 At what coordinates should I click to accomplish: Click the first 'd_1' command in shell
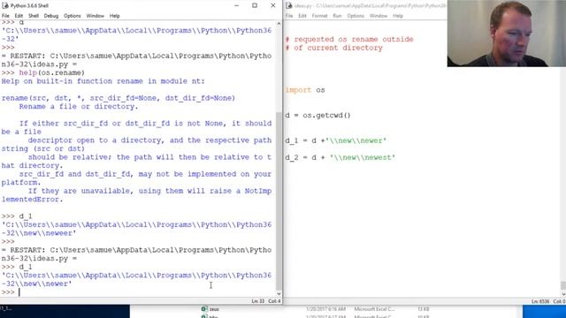26,216
